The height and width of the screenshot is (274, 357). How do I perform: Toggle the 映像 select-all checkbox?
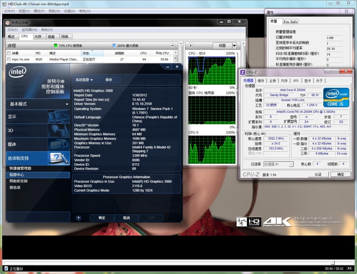(x=9, y=53)
